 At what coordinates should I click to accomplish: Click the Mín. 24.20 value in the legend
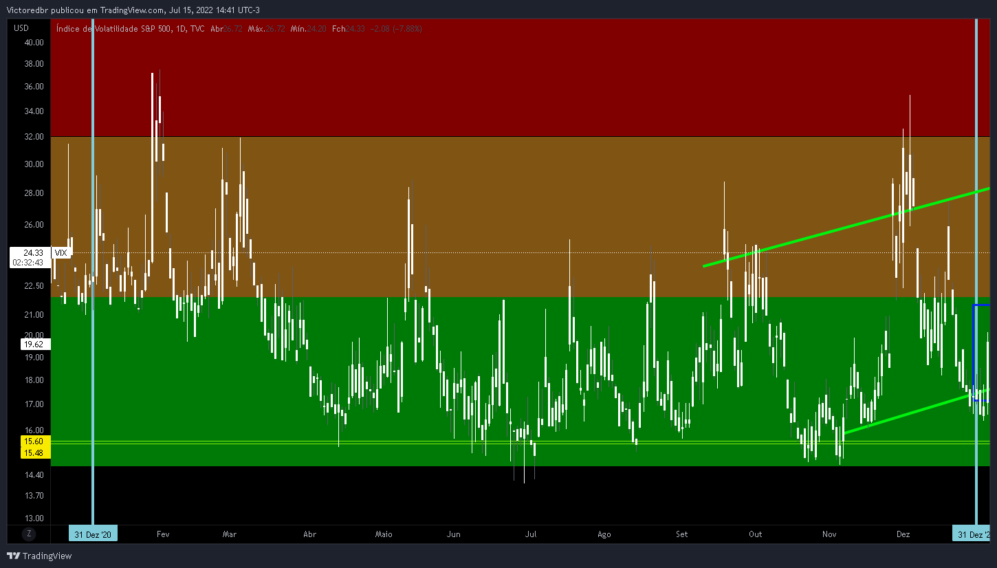[308, 28]
